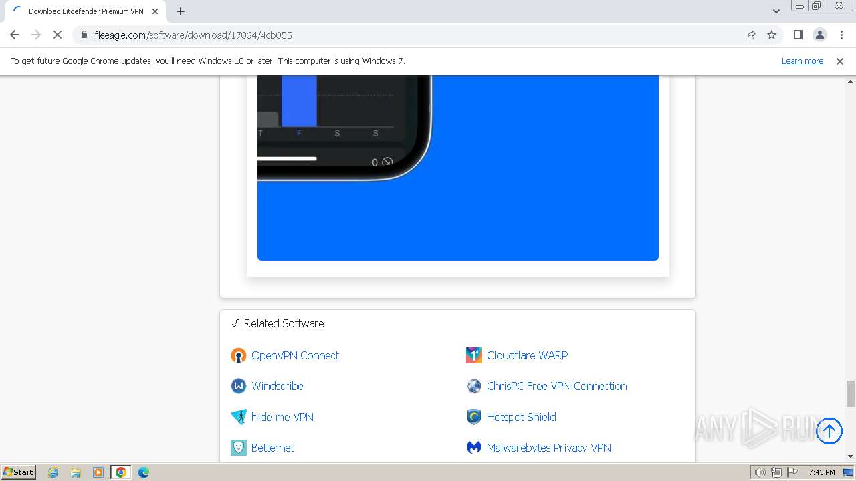856x481 pixels.
Task: Open the Cloudflare WARP link
Action: point(527,355)
